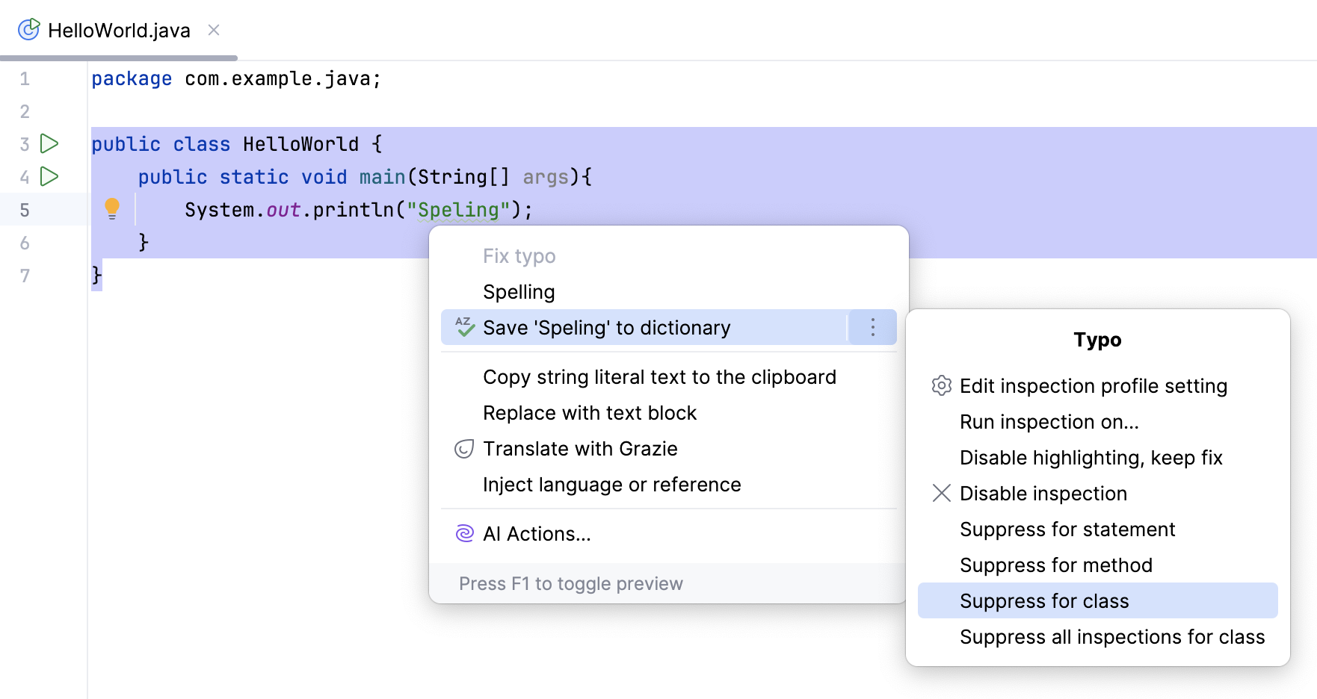This screenshot has height=699, width=1317.
Task: Select Suppress for class
Action: pos(1044,600)
